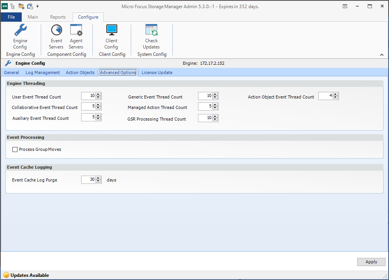Open the Action Objects tab
Viewport: 389px width, 280px height.
point(80,73)
